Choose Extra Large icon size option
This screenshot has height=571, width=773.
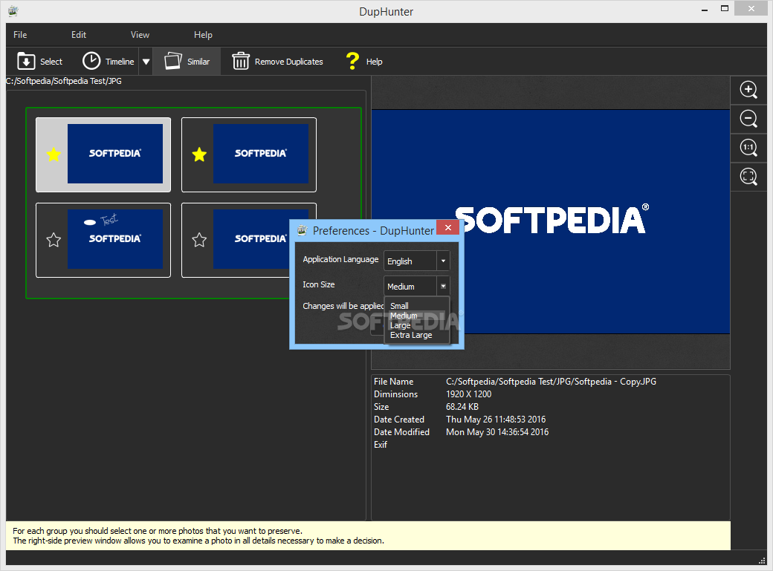[x=411, y=335]
